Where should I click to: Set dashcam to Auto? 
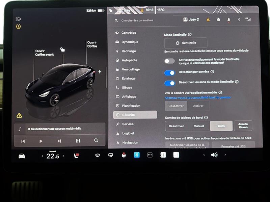coord(221,126)
